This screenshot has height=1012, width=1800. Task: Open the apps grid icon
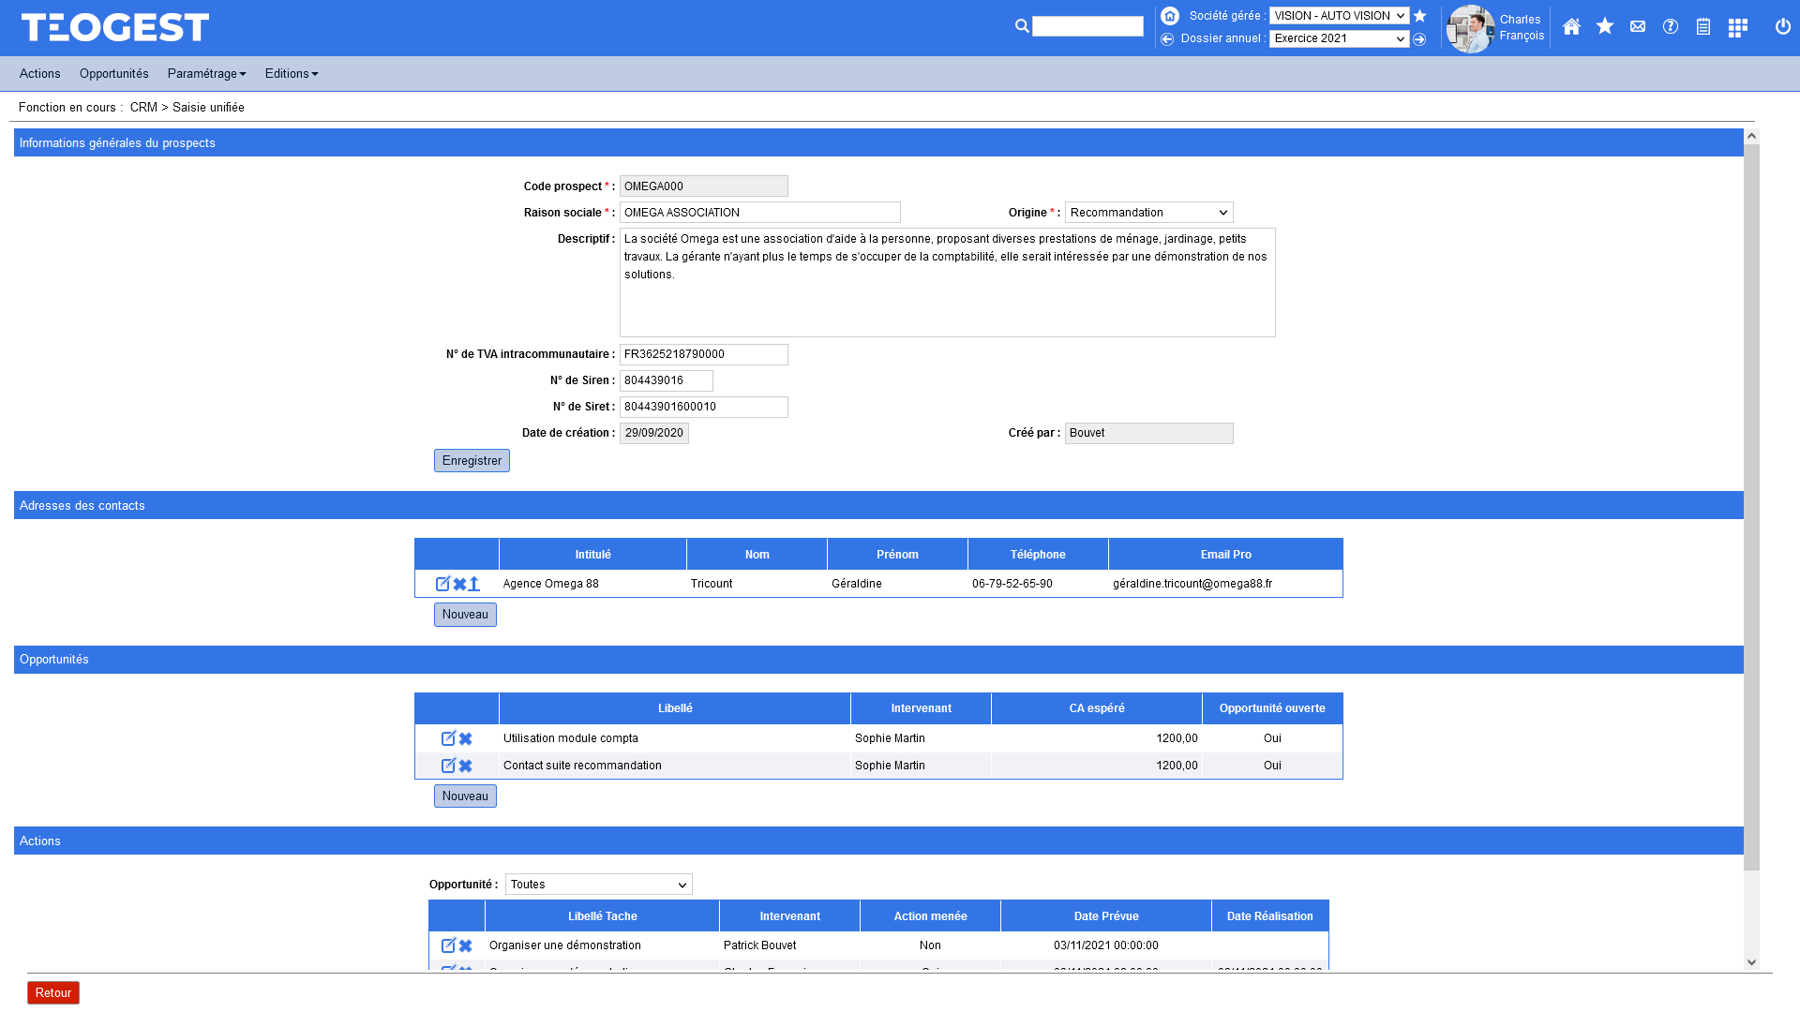pyautogui.click(x=1737, y=27)
